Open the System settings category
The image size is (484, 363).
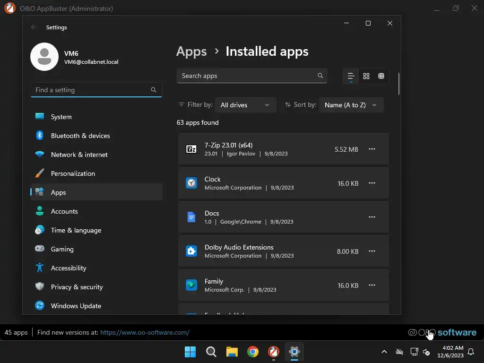96,117
